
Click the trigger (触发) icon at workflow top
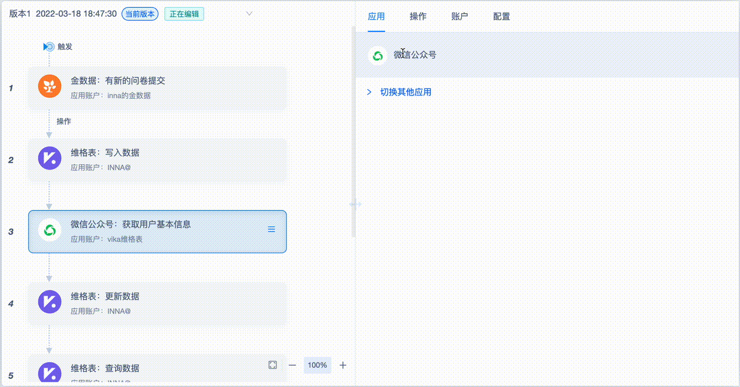tap(49, 47)
